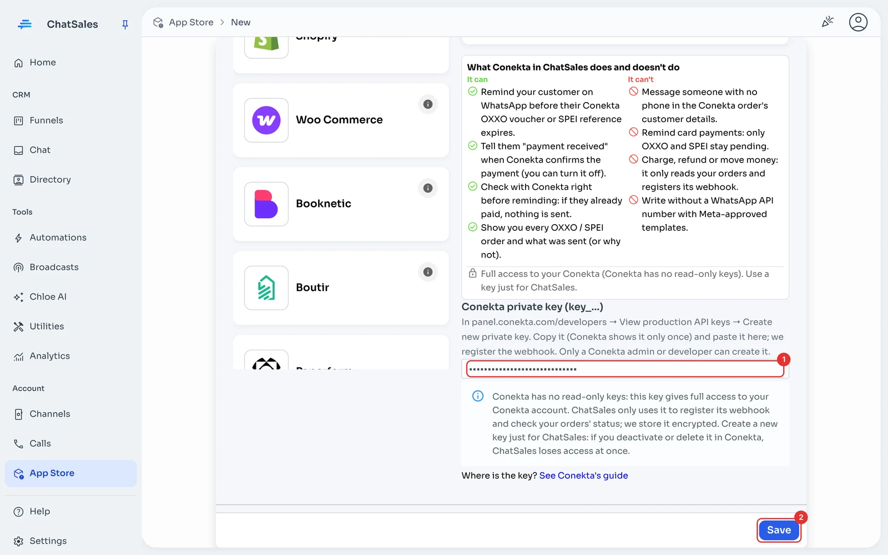Click the ChatSales logo icon
Viewport: 888px width, 555px height.
[x=25, y=24]
